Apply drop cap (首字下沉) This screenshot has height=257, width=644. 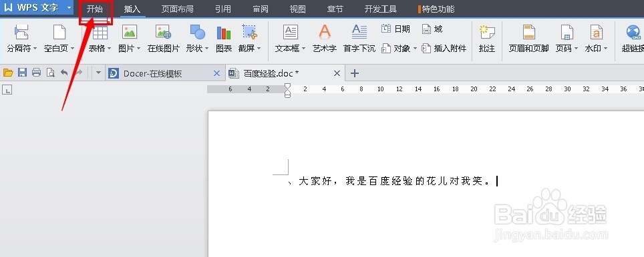pos(359,39)
